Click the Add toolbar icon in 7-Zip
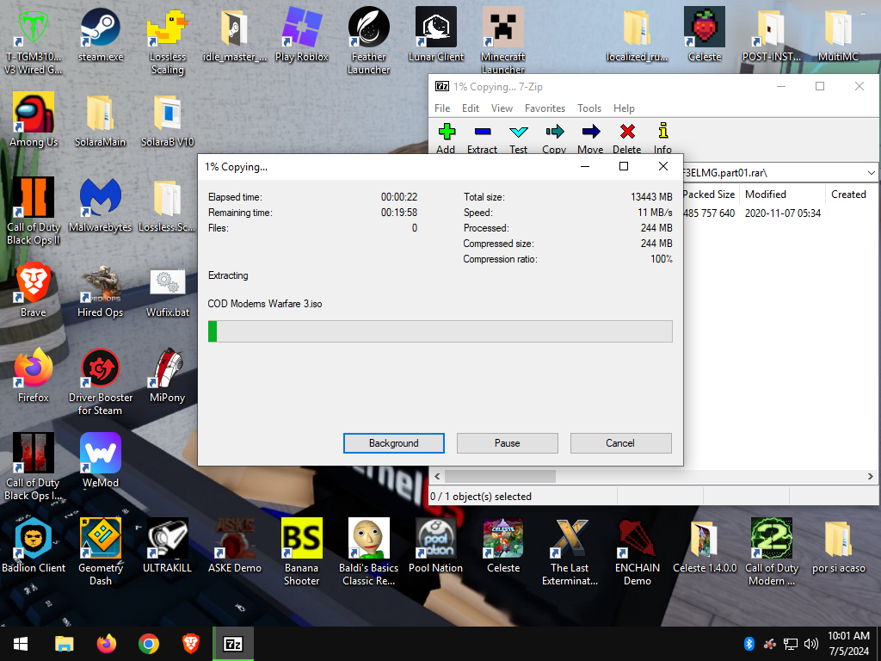Screen dimensions: 881x661 [447, 132]
